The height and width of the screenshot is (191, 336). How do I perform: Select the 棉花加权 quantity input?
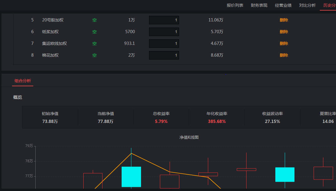[x=164, y=55]
